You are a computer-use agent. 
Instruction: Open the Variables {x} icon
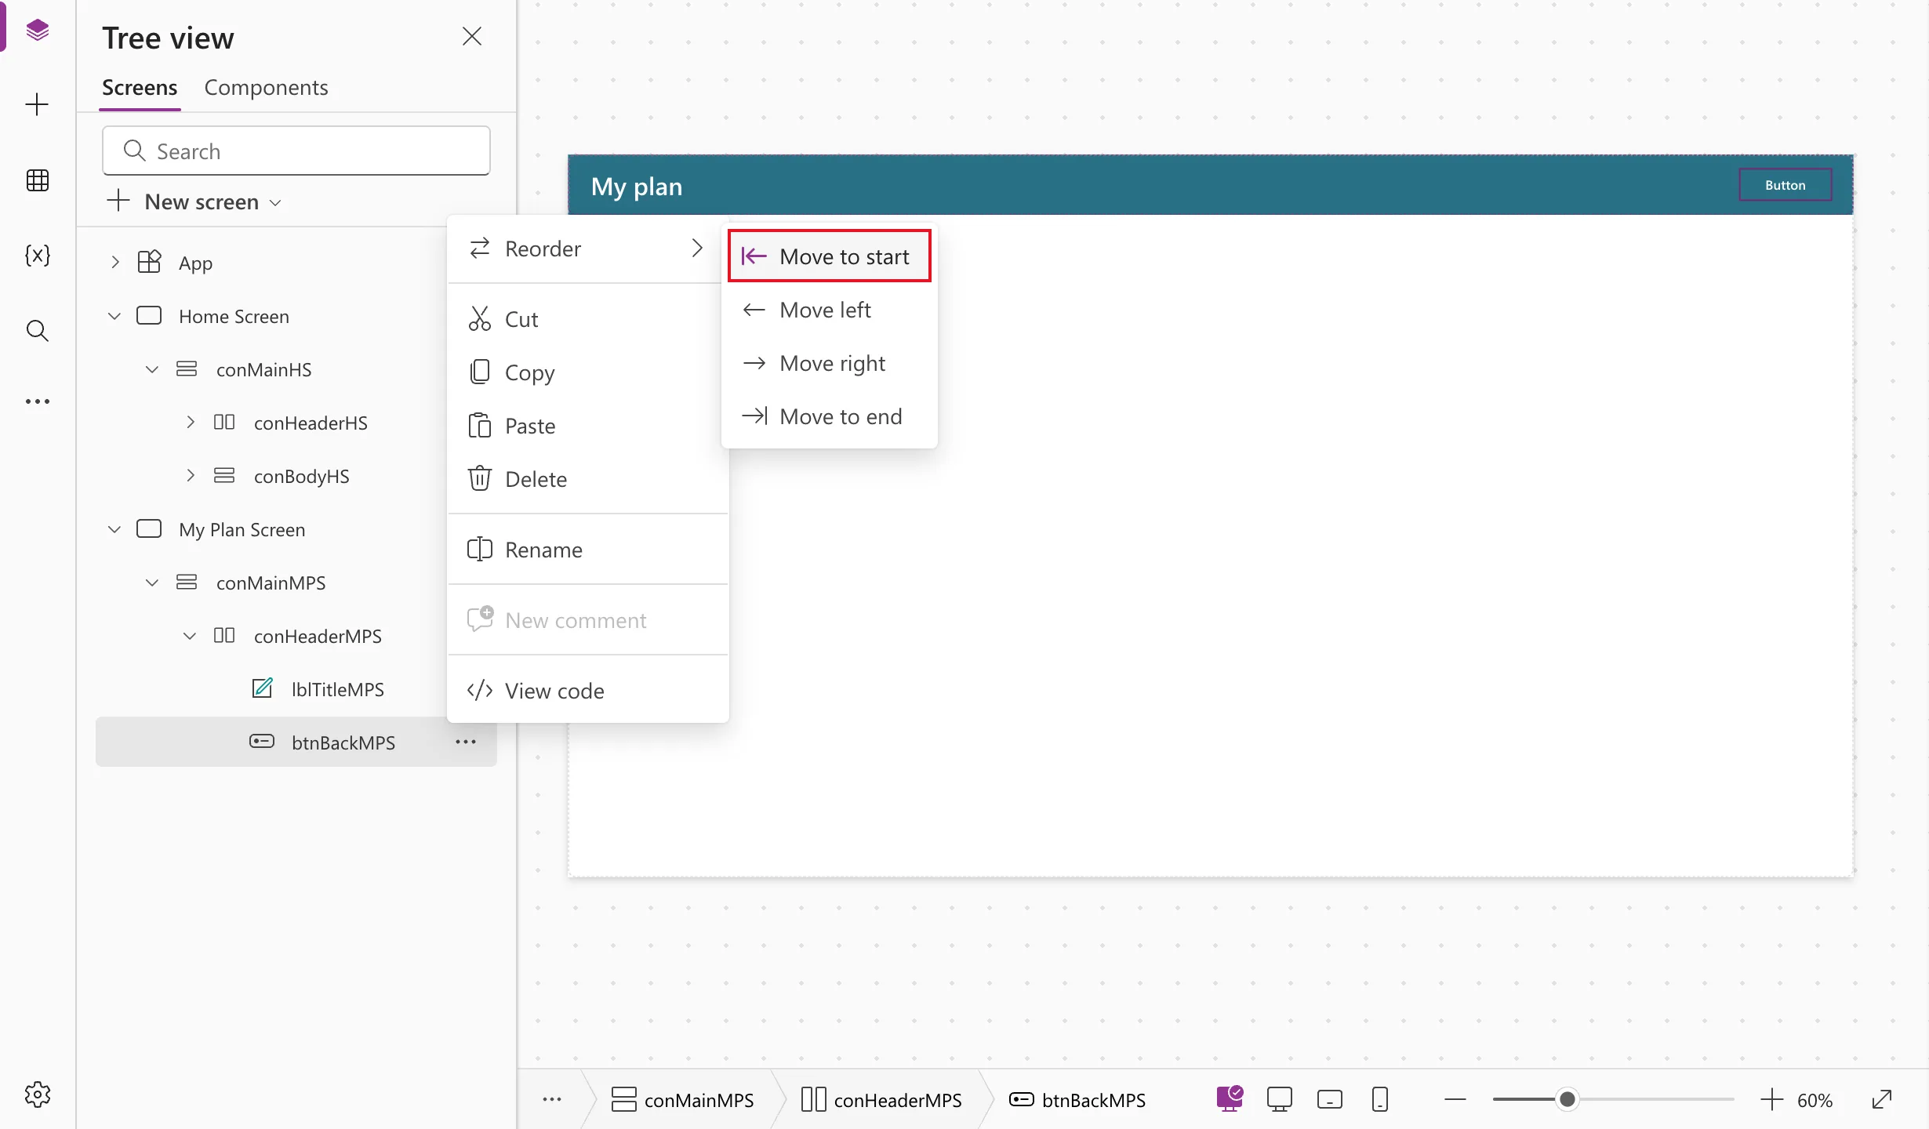pyautogui.click(x=37, y=256)
